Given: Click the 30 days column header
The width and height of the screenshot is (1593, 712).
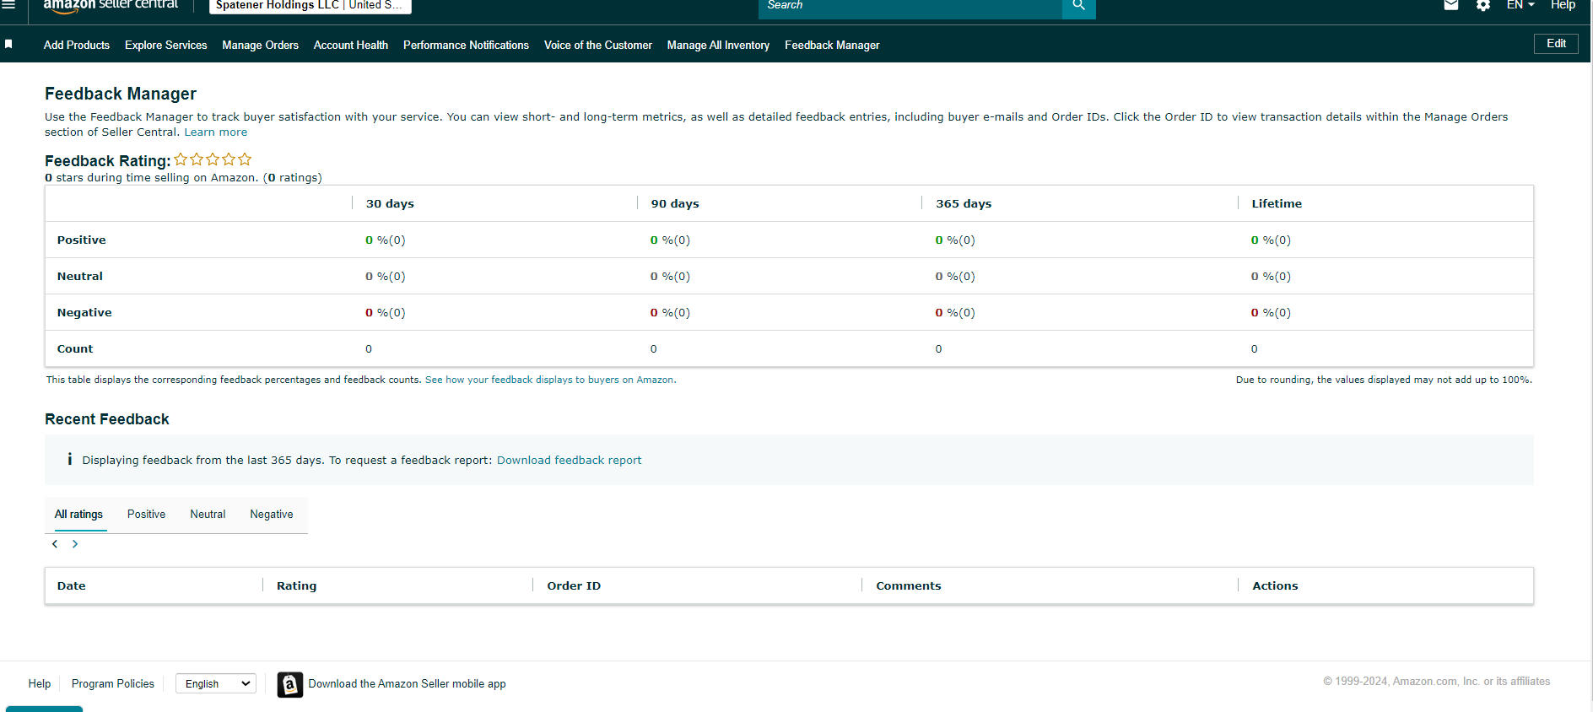Looking at the screenshot, I should pyautogui.click(x=390, y=203).
